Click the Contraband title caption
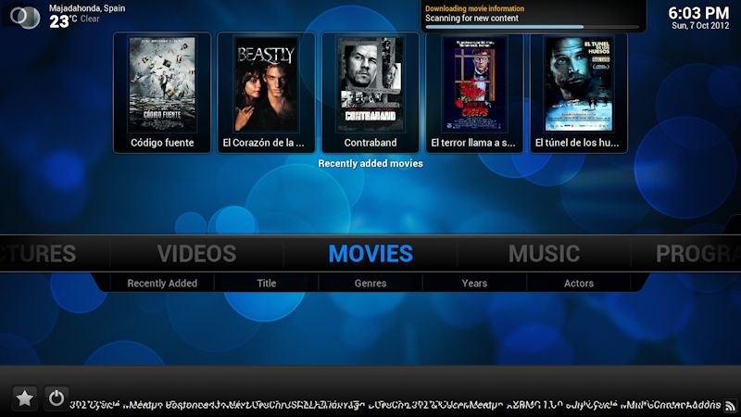The width and height of the screenshot is (741, 417). click(x=370, y=143)
